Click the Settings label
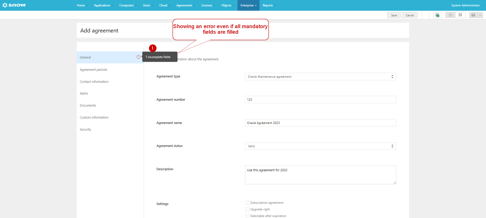The width and height of the screenshot is (486, 218). coord(162,204)
